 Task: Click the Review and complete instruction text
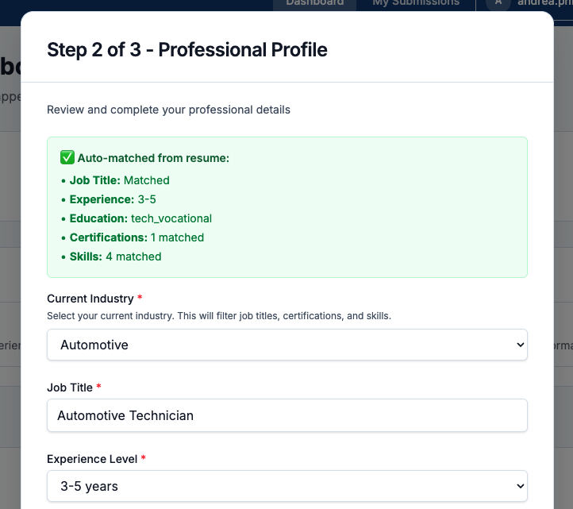point(168,110)
